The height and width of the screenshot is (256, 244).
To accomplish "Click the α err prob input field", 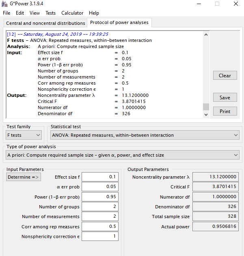I will [x=100, y=187].
